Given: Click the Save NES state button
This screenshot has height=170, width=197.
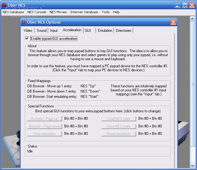Looking at the screenshot, I should tap(119, 126).
